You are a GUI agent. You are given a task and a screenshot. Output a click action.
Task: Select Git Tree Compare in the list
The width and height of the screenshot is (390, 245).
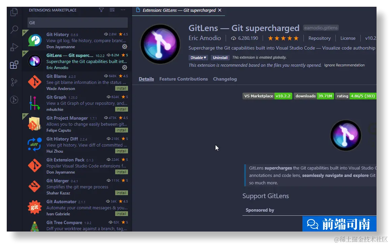(77, 225)
